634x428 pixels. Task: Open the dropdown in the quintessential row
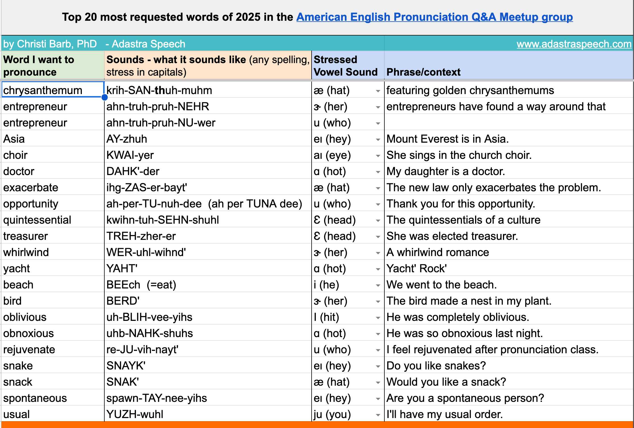tap(378, 221)
